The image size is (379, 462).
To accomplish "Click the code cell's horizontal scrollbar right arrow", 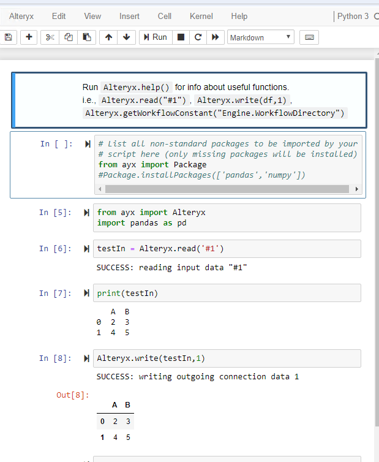I will click(356, 189).
